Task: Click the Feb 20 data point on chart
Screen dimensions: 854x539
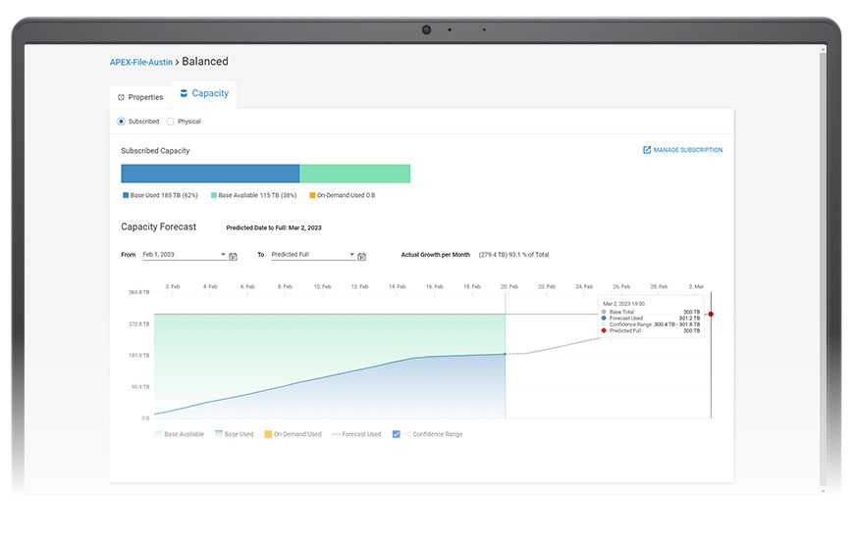Action: (x=506, y=354)
